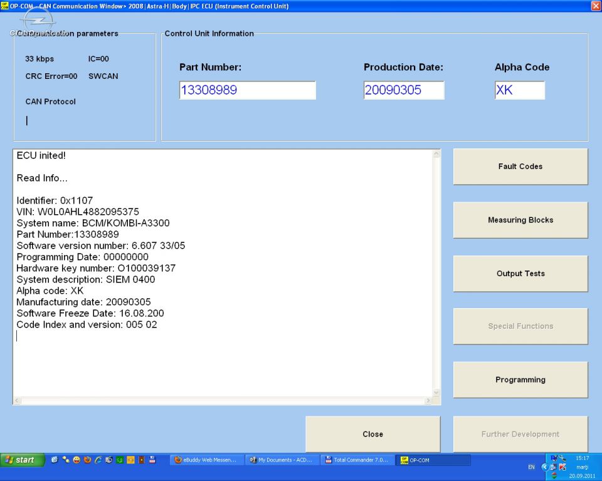Click the yellow balls quick launch icon
This screenshot has width=602, height=481.
coord(66,460)
